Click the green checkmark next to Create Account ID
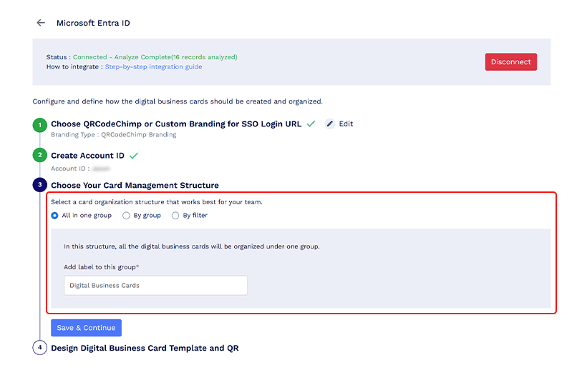The image size is (587, 370). pos(134,156)
